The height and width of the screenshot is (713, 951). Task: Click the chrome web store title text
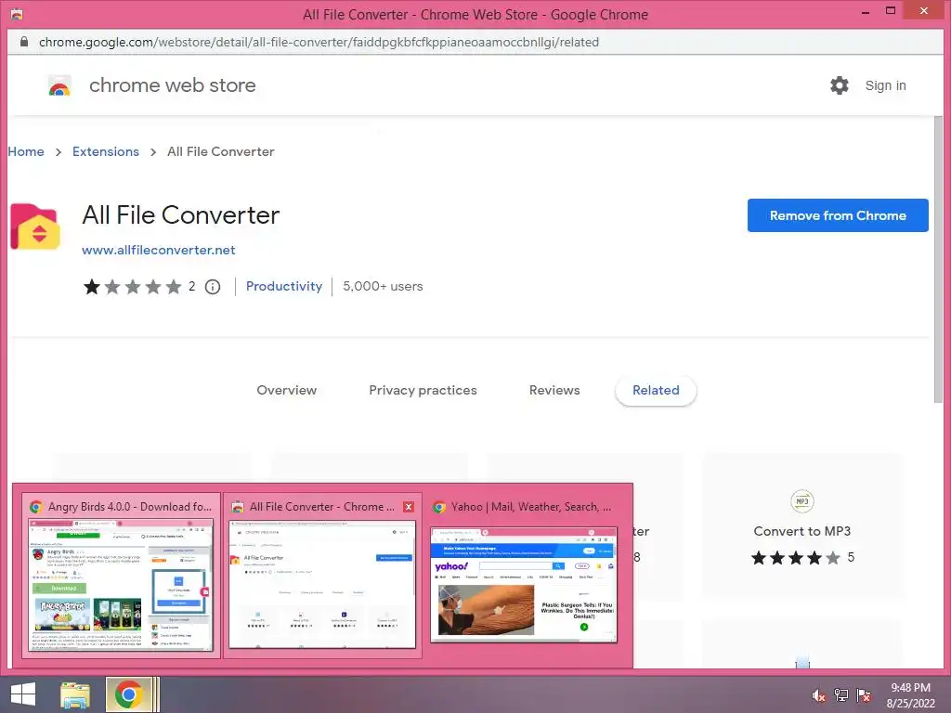click(x=172, y=85)
